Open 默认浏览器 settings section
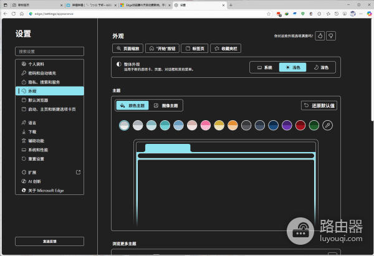The image size is (374, 256). [x=50, y=100]
